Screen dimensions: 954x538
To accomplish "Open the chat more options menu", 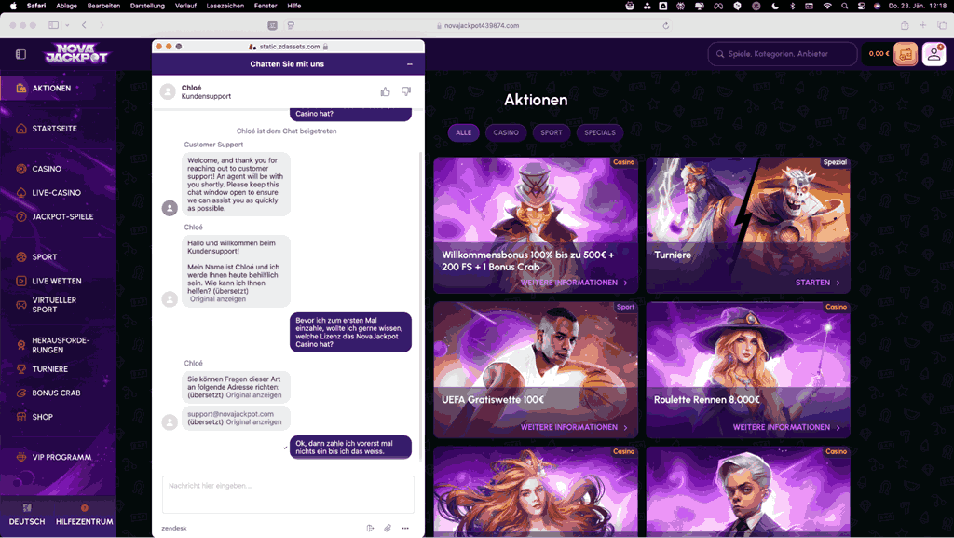I will 405,528.
